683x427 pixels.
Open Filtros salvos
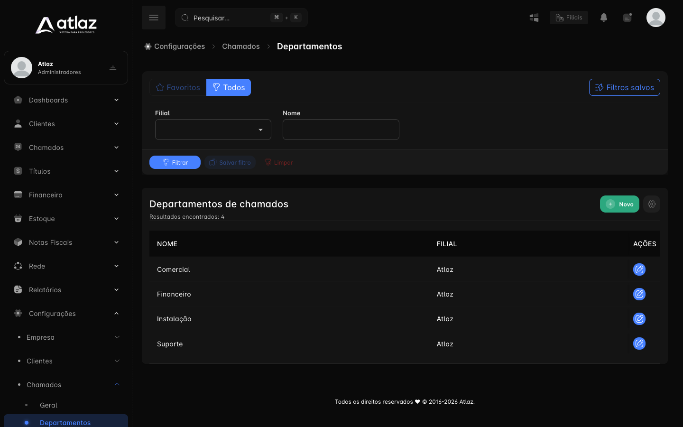[x=625, y=87]
